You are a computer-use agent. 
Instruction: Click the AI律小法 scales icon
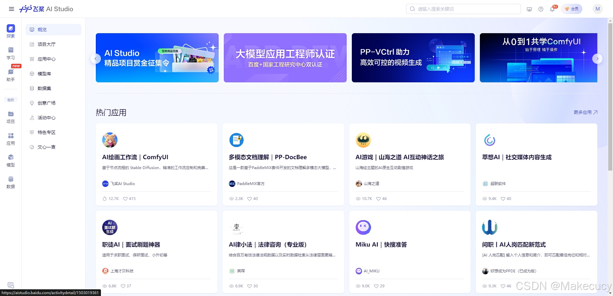coord(237,227)
